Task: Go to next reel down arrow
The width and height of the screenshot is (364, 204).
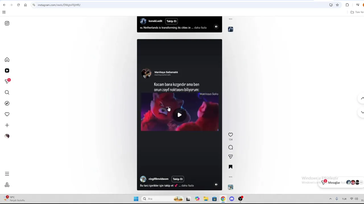Action: click(x=362, y=112)
